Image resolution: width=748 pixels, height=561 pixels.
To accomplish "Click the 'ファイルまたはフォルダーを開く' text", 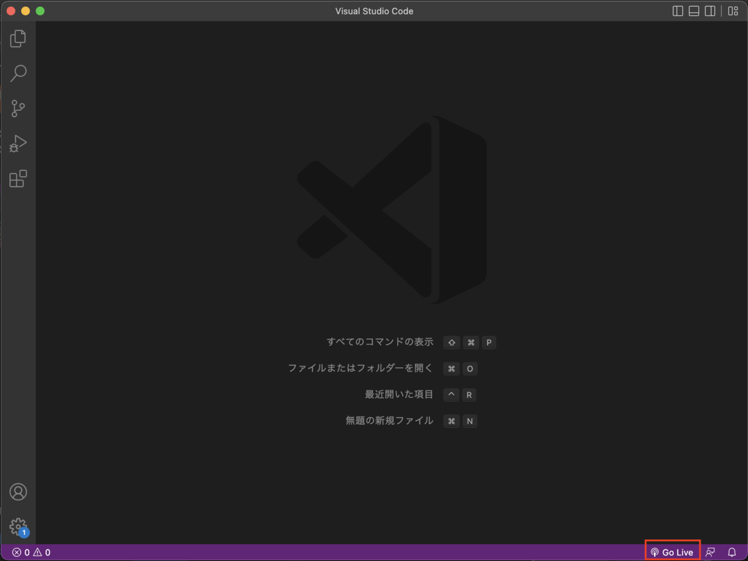I will [x=360, y=368].
